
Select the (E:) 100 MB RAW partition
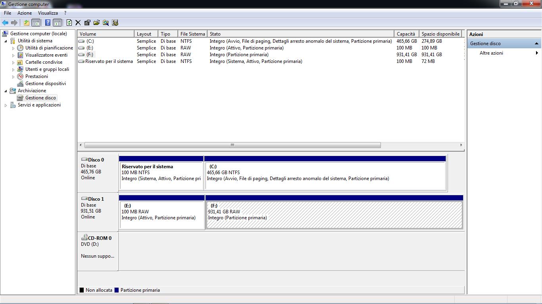(162, 212)
